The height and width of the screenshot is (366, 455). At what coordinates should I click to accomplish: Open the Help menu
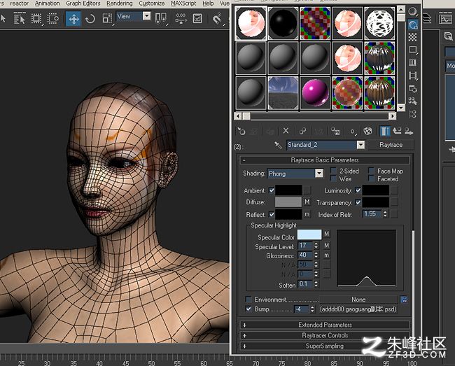208,3
